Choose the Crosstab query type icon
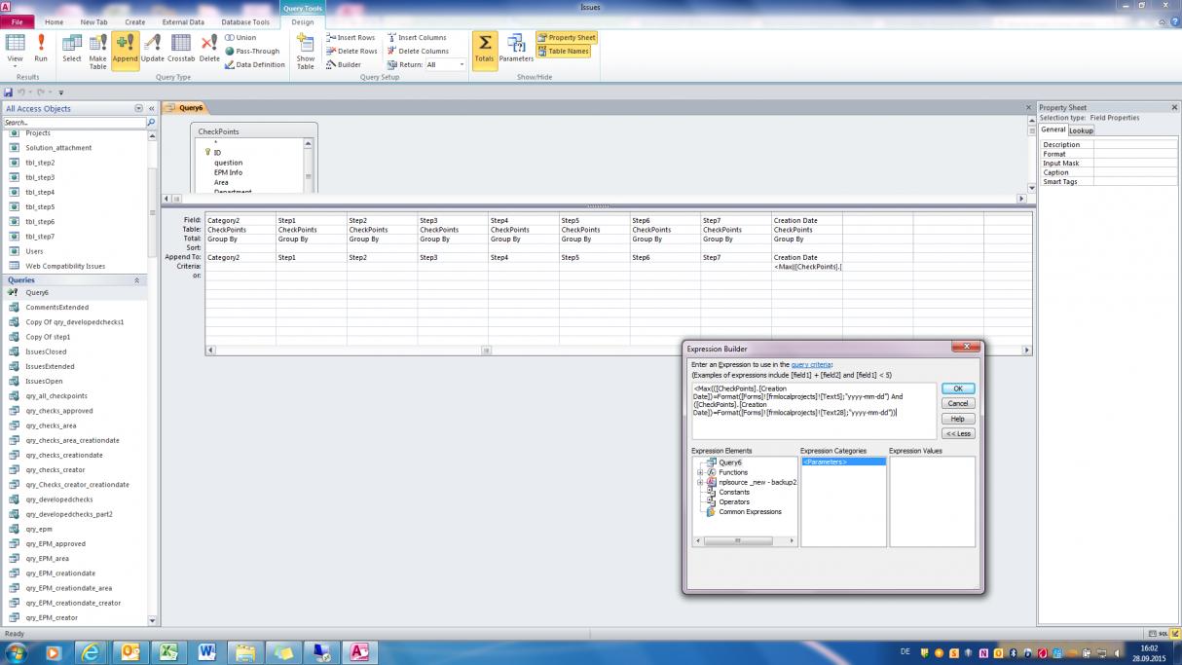 tap(181, 47)
